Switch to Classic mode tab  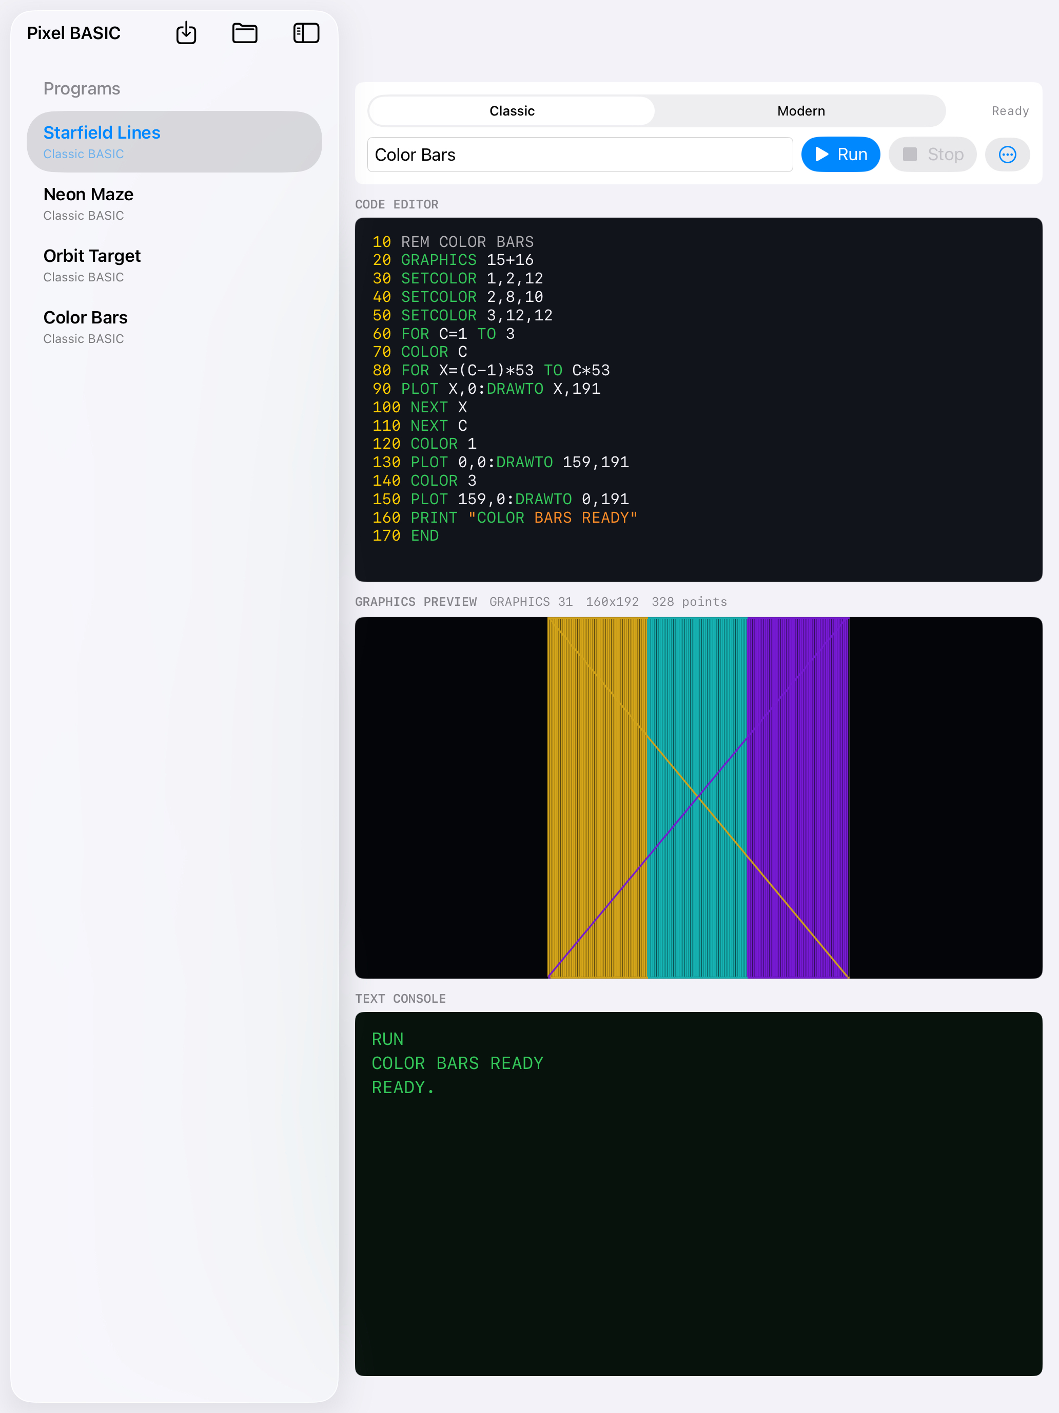(512, 111)
